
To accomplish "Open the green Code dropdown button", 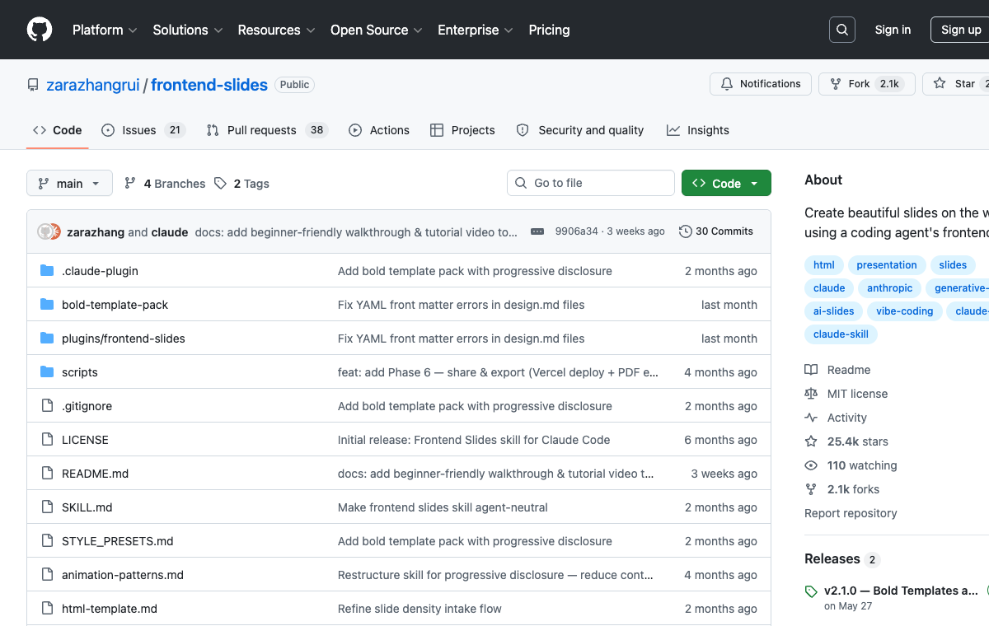I will 726,183.
